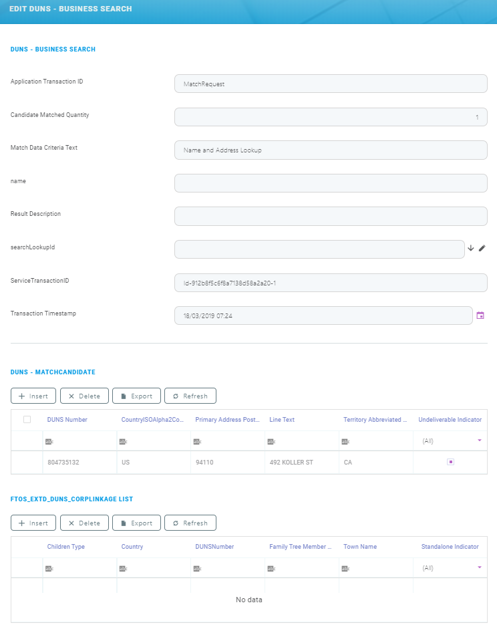Click the Primary Address Postal filter icon
This screenshot has height=637, width=497.
pyautogui.click(x=196, y=442)
